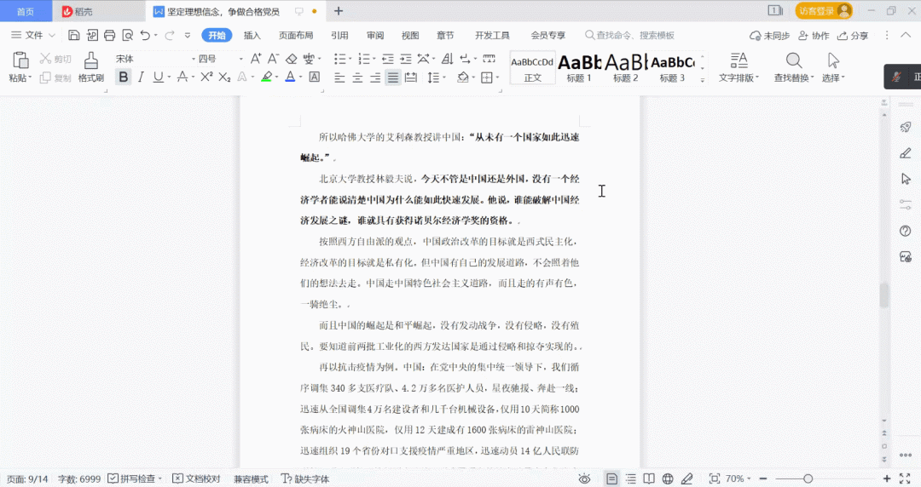Click the zoom slider in status bar
Viewport: 921px width, 487px height.
click(808, 479)
